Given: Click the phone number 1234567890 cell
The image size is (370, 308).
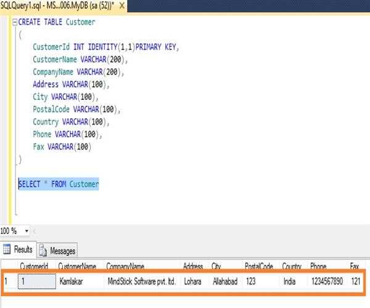Looking at the screenshot, I should (x=327, y=281).
